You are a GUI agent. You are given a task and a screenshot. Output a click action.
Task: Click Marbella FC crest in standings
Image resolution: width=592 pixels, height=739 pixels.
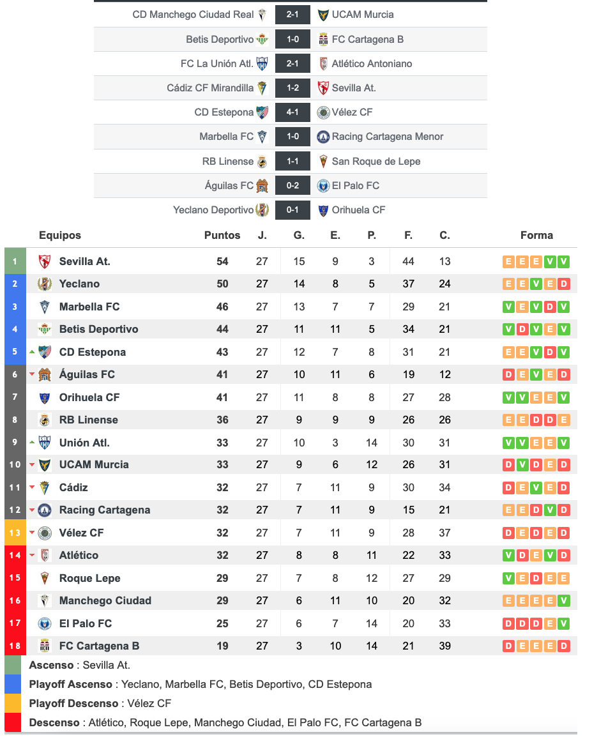click(x=45, y=307)
